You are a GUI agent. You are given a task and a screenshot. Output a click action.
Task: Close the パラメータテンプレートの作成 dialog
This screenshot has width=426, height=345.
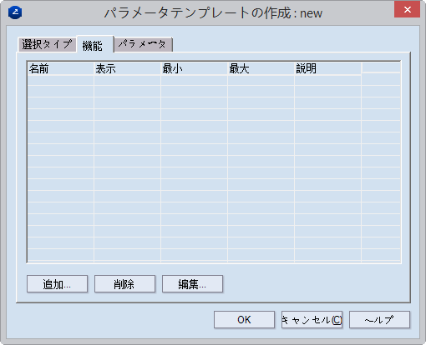(x=407, y=10)
